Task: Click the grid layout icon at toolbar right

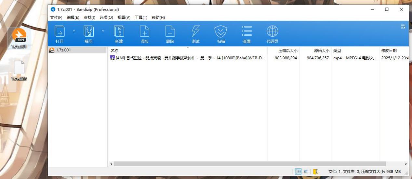Action: (x=403, y=27)
